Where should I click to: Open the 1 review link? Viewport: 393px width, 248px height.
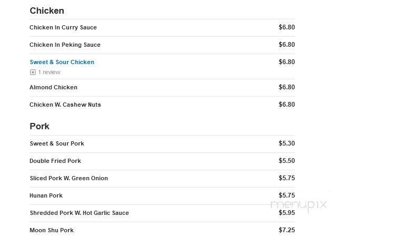49,73
